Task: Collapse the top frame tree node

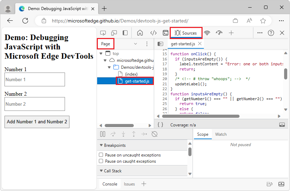Action: (x=101, y=54)
